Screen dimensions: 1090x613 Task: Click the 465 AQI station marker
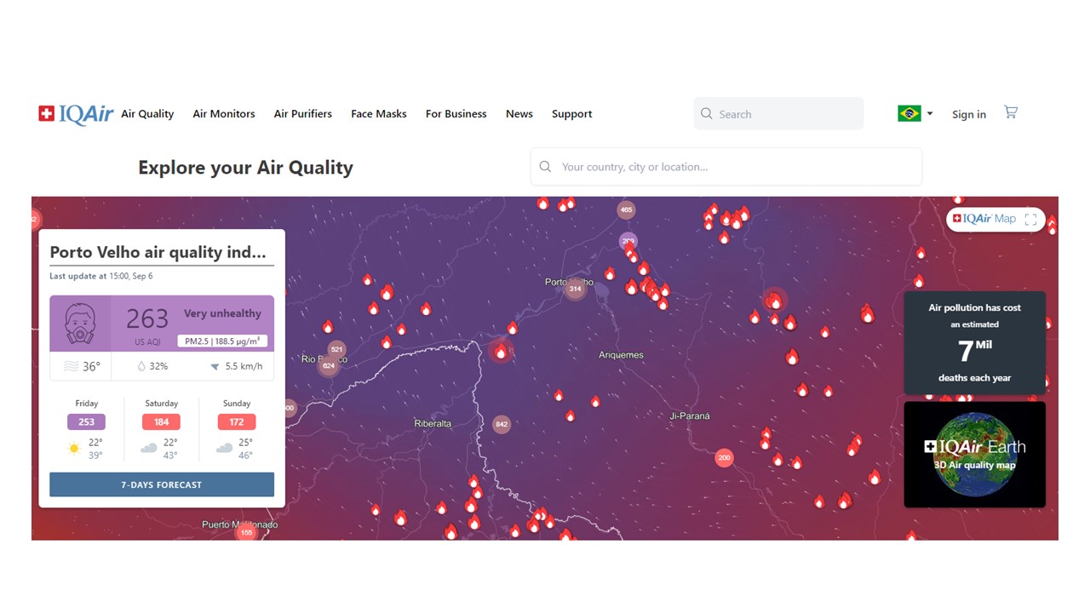(627, 209)
